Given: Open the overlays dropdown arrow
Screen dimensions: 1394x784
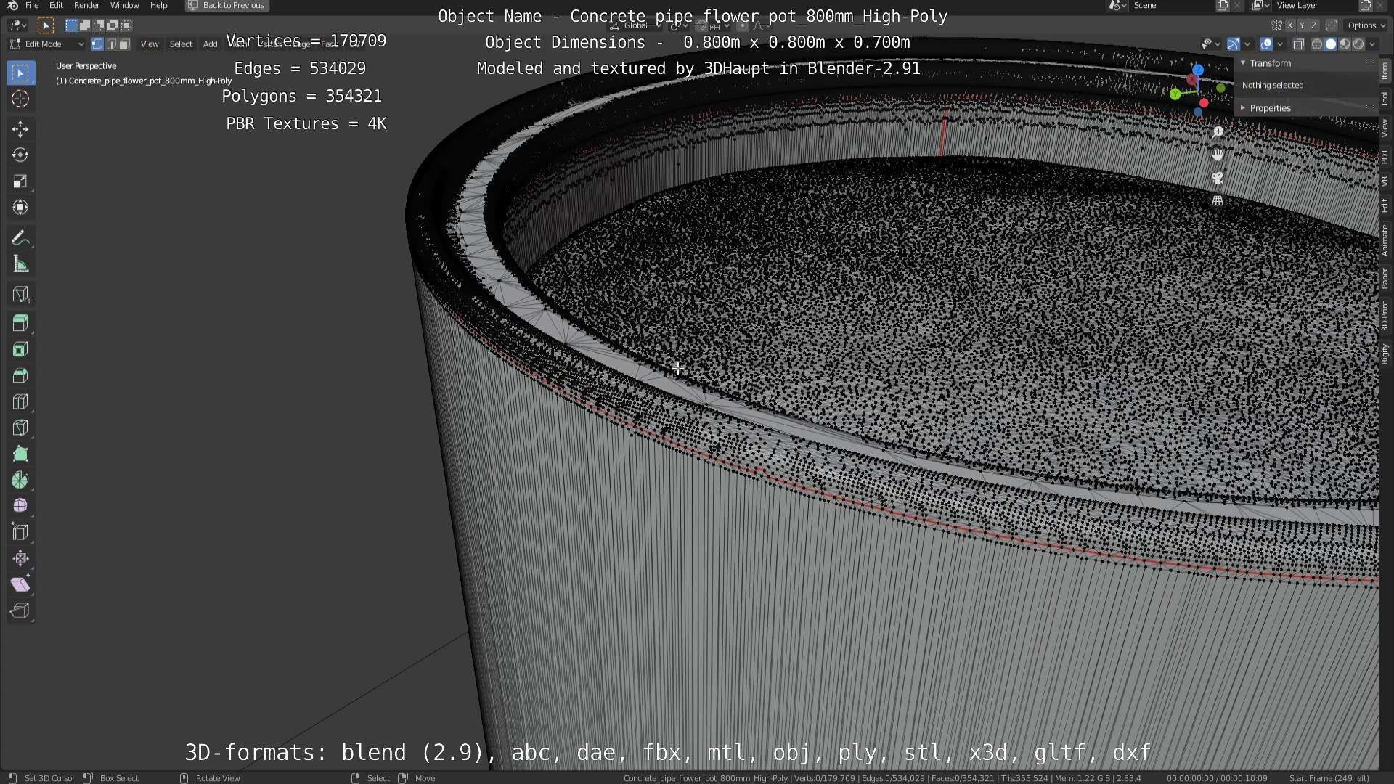Looking at the screenshot, I should [x=1280, y=44].
